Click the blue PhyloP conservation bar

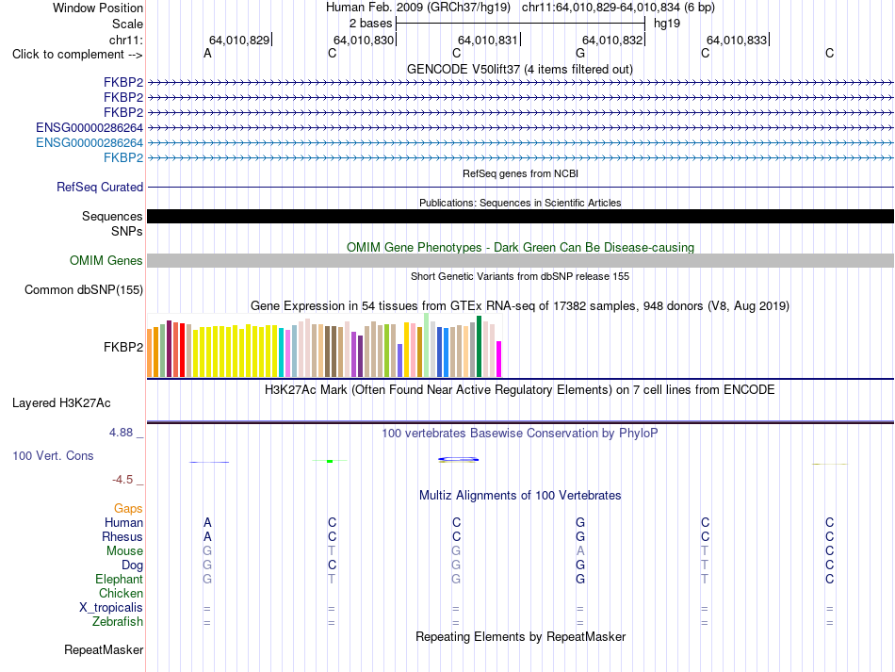coord(459,459)
